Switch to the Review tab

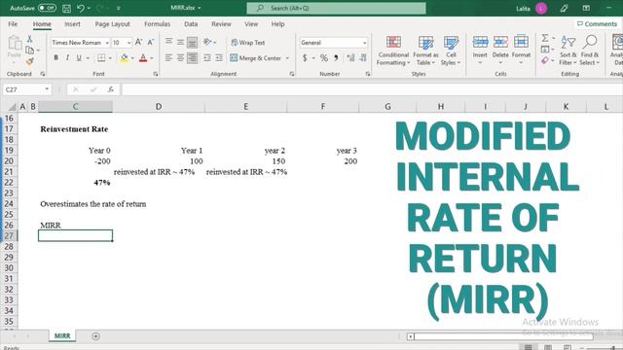[221, 23]
